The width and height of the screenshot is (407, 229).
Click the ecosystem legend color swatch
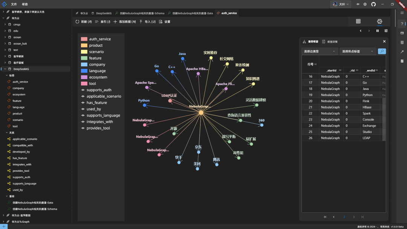[x=84, y=77]
